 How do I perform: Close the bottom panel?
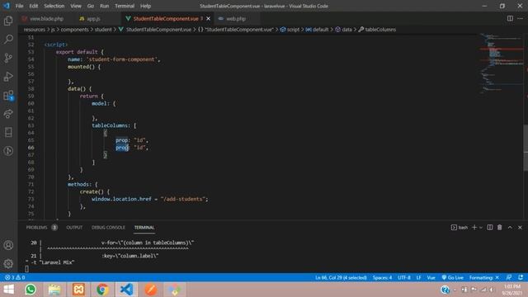(520, 228)
